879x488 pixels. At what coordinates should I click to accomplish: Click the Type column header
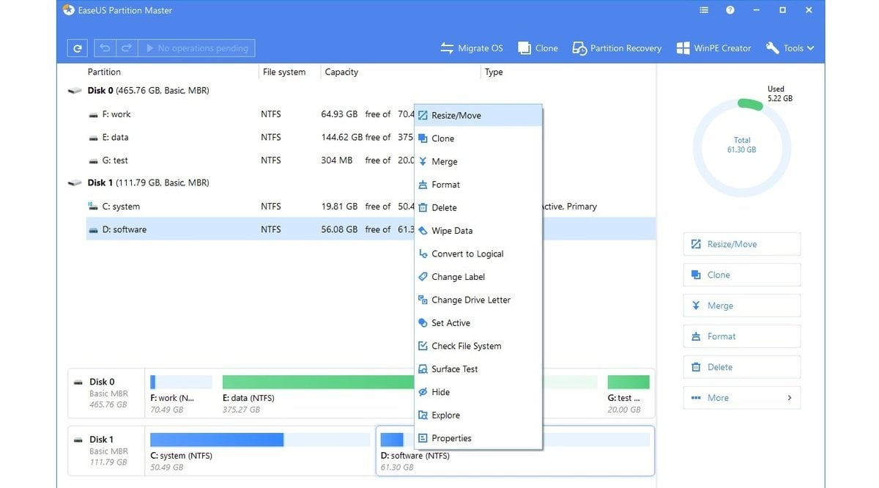click(x=494, y=72)
